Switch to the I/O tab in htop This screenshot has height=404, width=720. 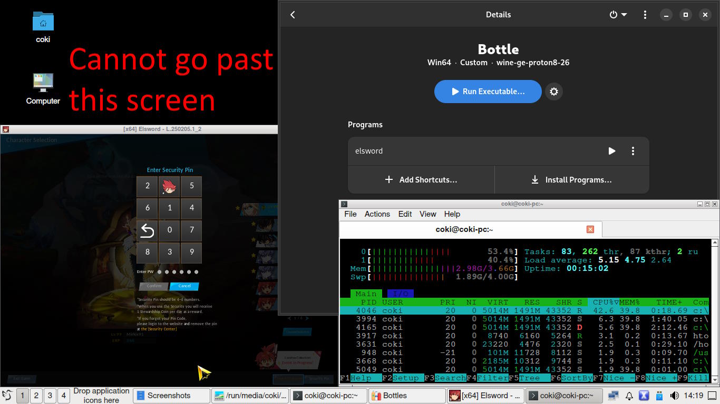pyautogui.click(x=401, y=294)
